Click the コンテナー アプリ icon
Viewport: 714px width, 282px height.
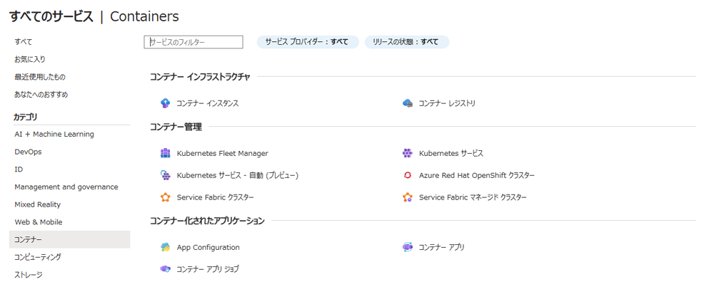click(408, 248)
